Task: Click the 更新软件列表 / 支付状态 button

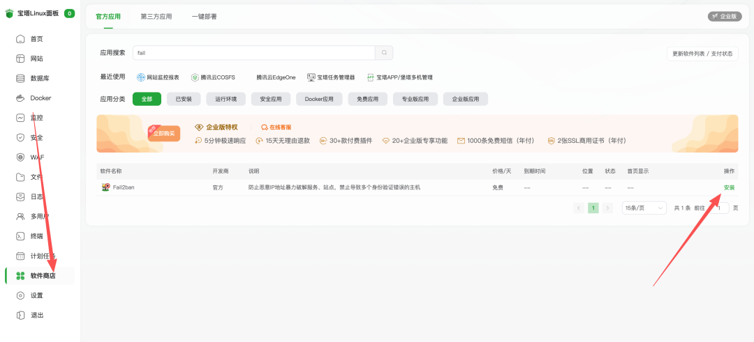Action: click(x=702, y=54)
